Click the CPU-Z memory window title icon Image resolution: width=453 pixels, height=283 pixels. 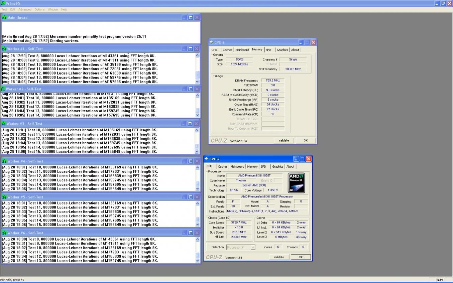[211, 42]
